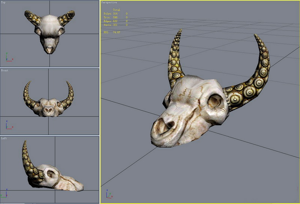Select the skull model in Front viewport
The width and height of the screenshot is (300, 204).
click(x=49, y=107)
